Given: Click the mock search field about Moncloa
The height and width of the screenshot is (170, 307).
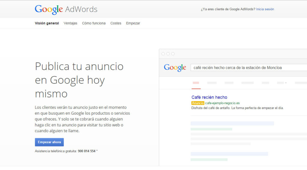Looking at the screenshot, I should (249, 68).
